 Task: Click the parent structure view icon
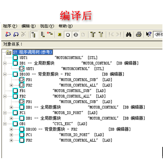(x=43, y=35)
